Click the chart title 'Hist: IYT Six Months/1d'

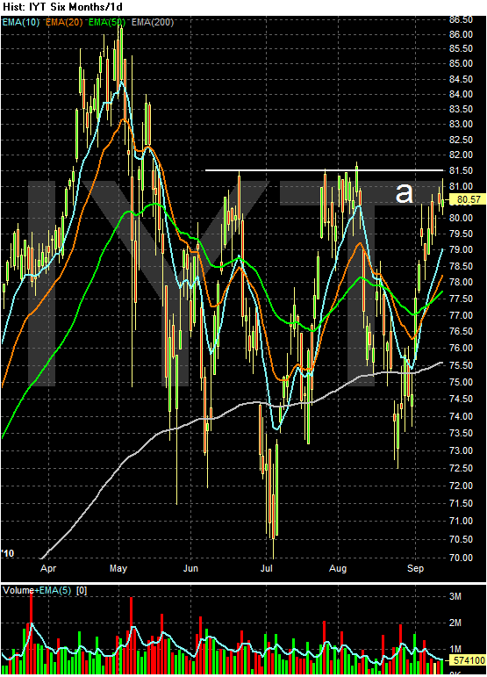pos(62,7)
